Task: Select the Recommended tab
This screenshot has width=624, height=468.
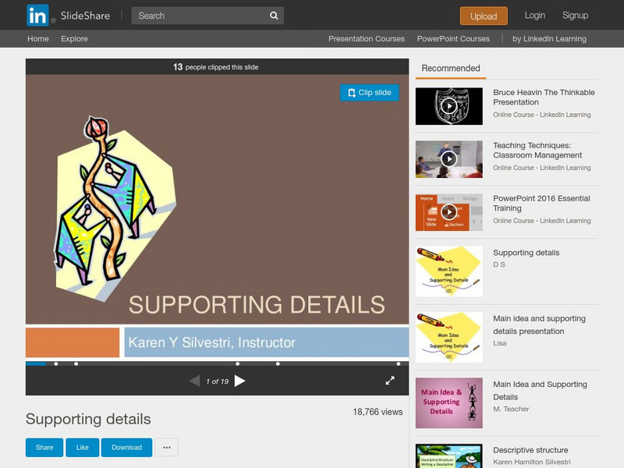Action: pos(451,69)
